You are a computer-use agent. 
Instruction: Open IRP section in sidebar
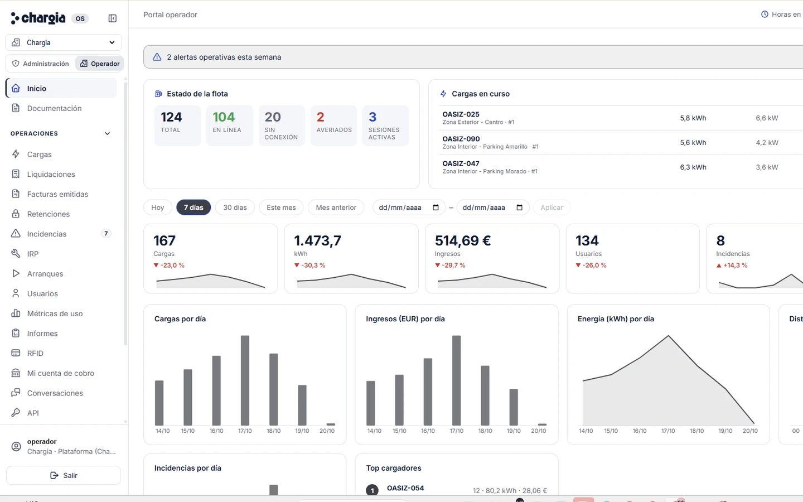61,254
